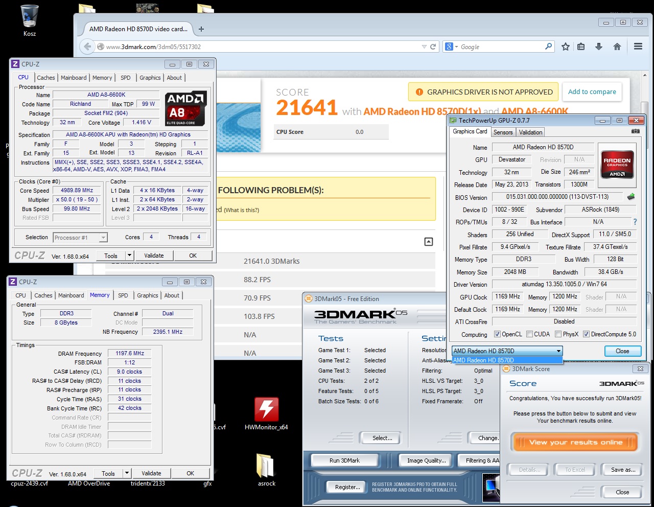Expand the Tools arrow in lower CPU-Z
654x507 pixels.
127,473
